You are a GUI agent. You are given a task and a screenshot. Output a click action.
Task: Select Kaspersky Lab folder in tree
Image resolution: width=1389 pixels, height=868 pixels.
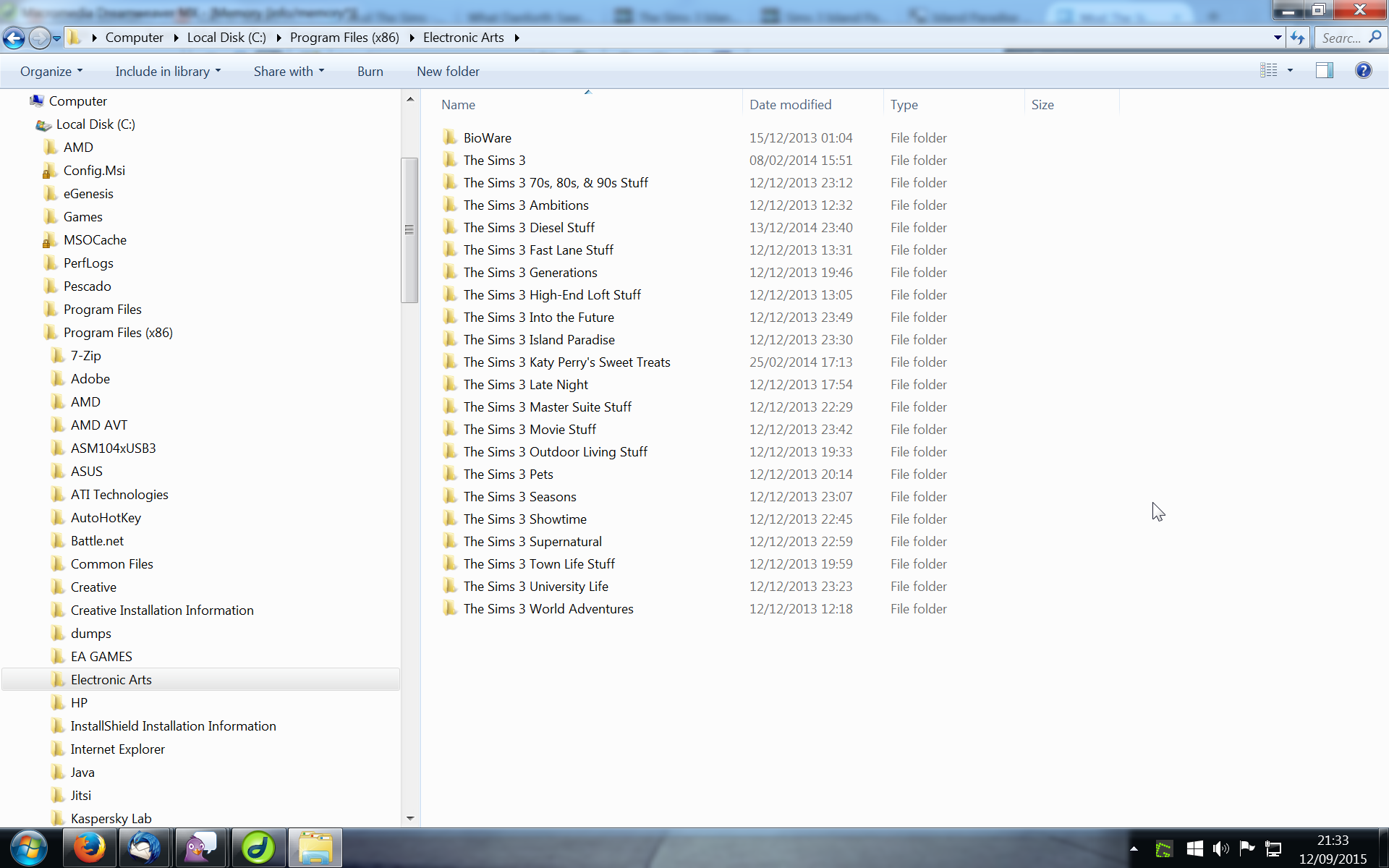(111, 819)
